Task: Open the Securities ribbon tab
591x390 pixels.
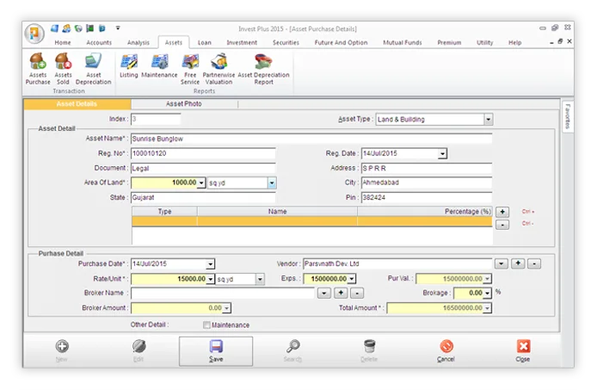Action: [x=286, y=43]
